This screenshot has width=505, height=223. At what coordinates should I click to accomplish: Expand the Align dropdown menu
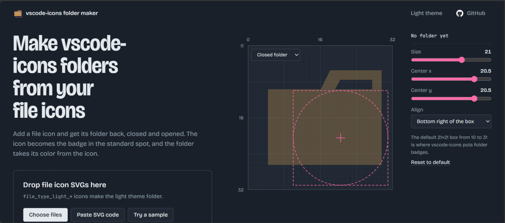click(x=451, y=121)
